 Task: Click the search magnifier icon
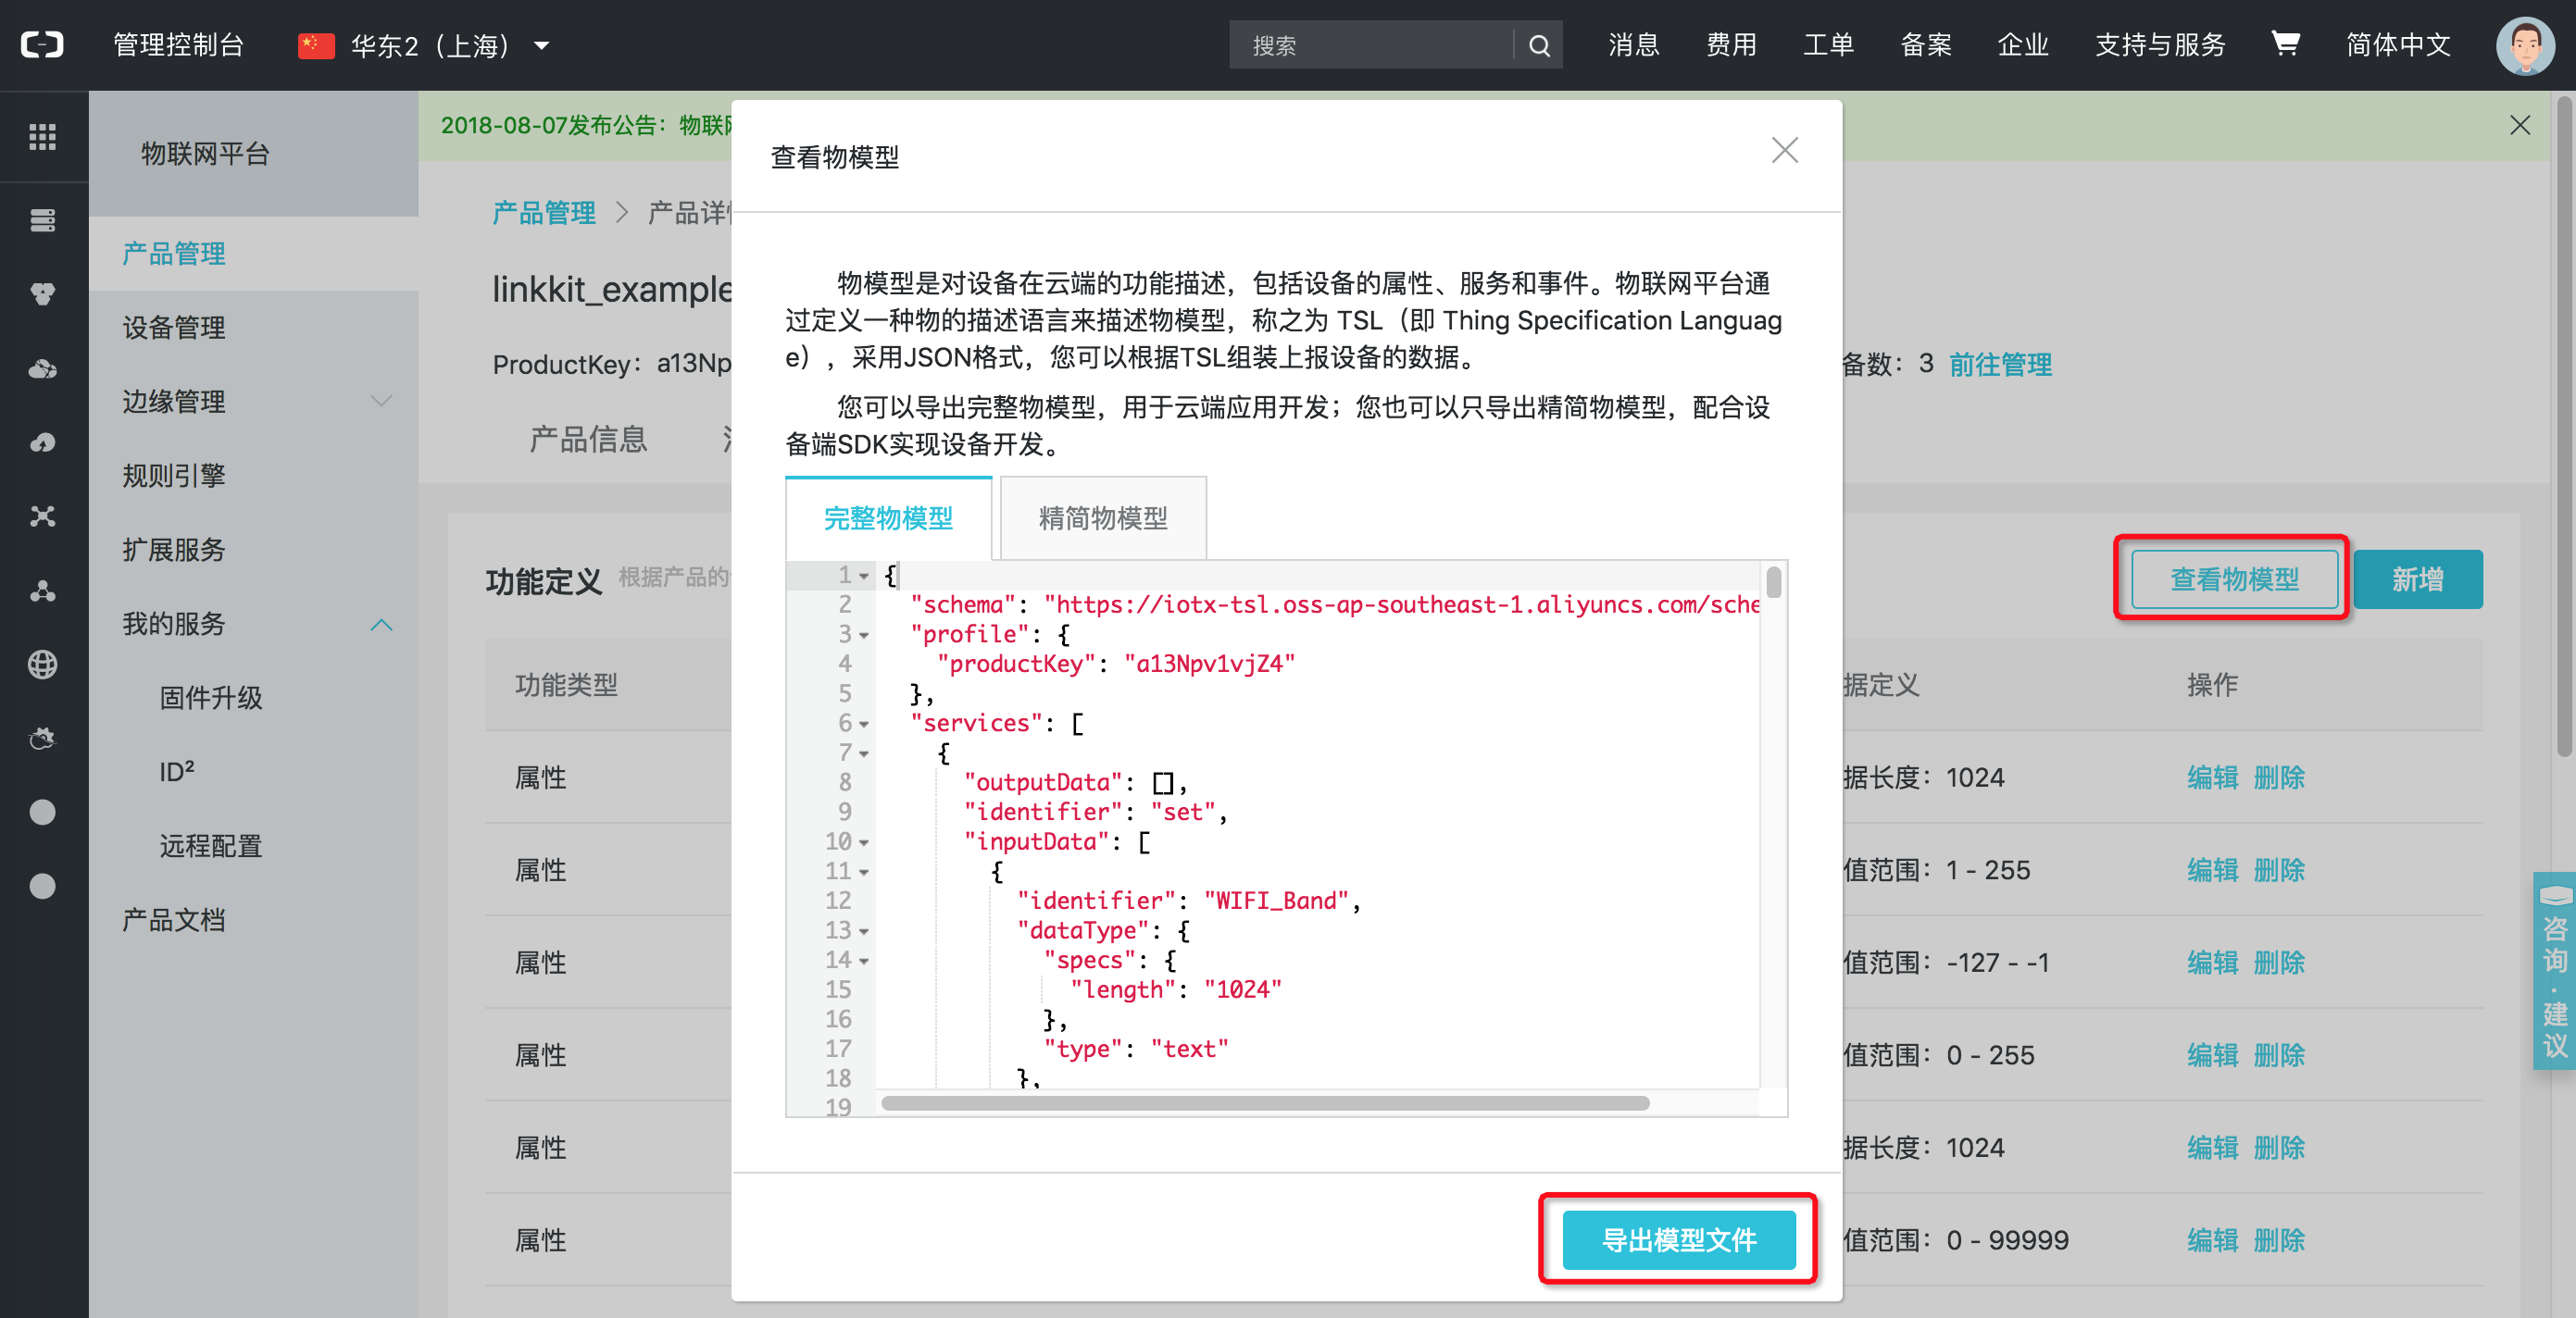(x=1538, y=45)
